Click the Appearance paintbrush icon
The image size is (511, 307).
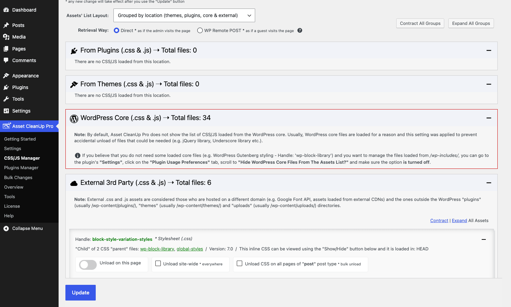(x=6, y=76)
